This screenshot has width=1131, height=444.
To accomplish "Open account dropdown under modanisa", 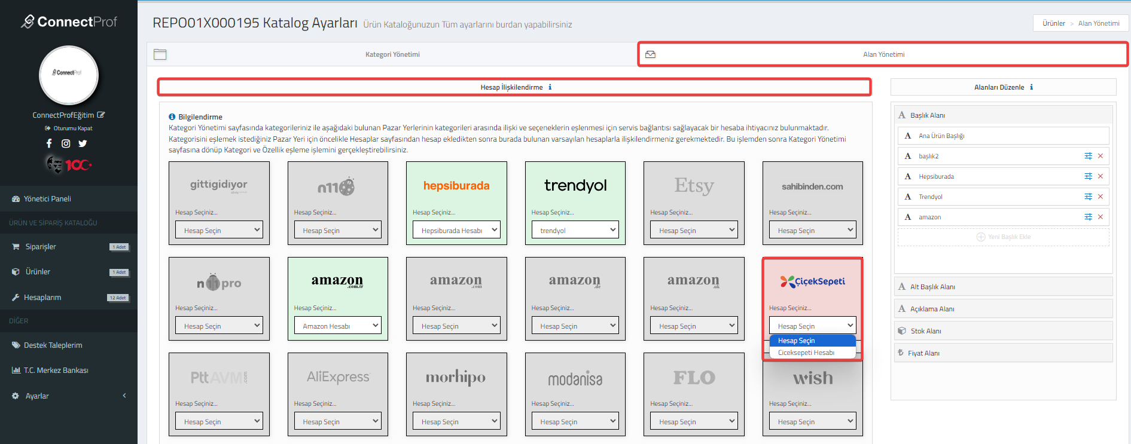I will click(575, 421).
